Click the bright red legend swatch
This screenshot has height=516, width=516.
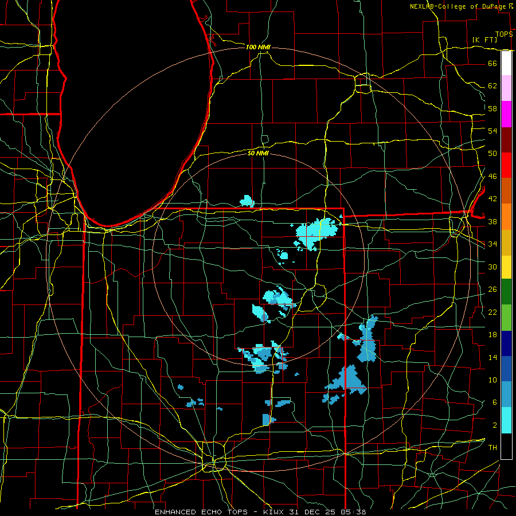[506, 165]
